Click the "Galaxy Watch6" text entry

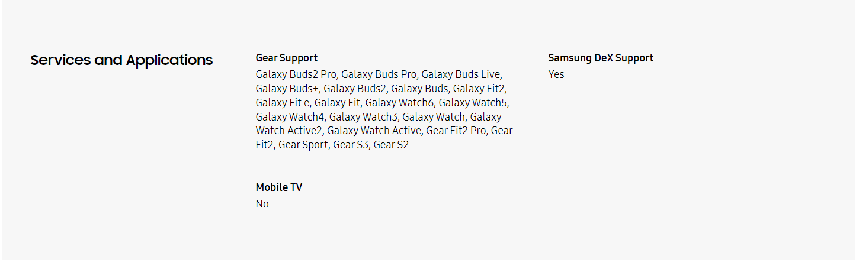click(399, 103)
